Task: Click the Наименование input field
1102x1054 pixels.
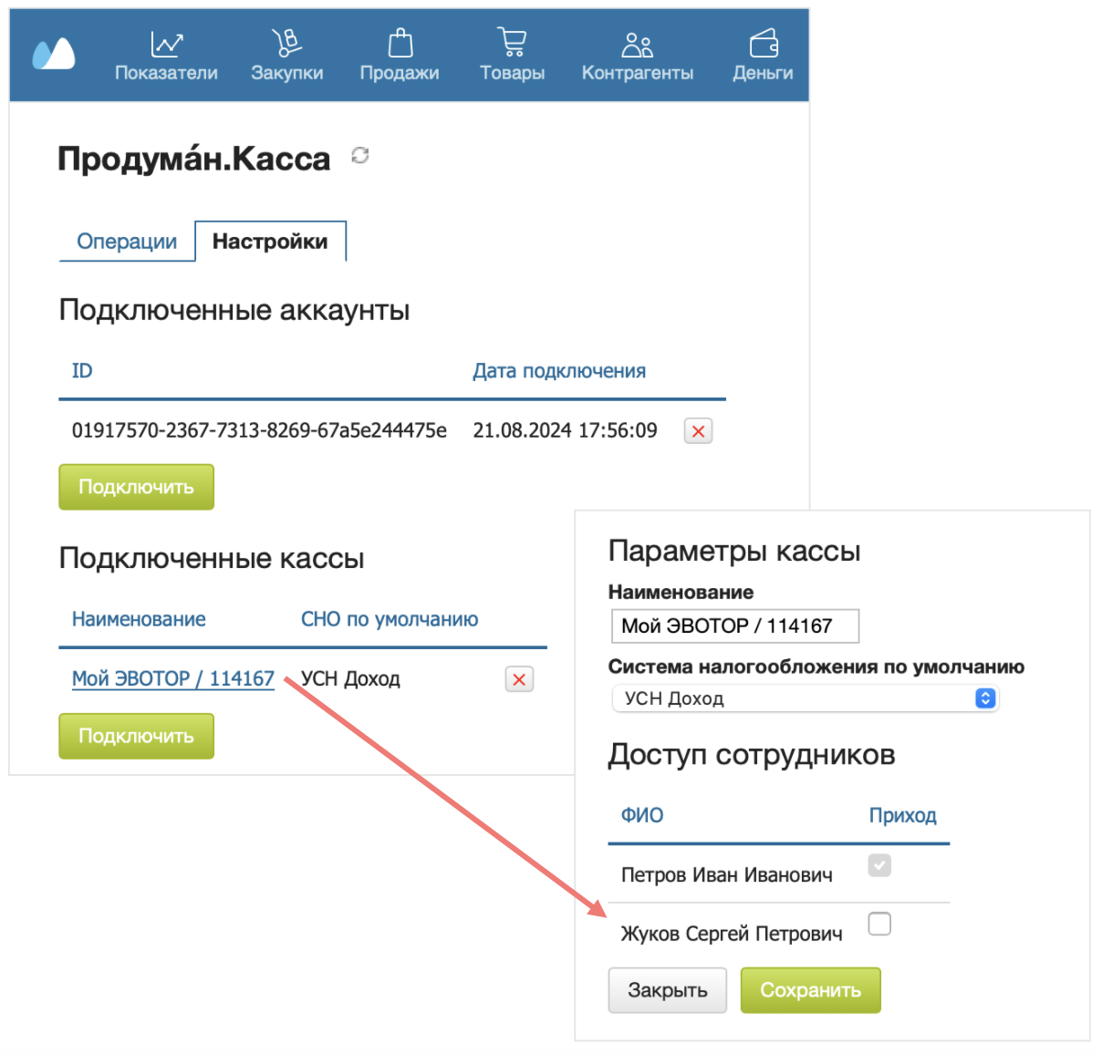Action: 735,626
